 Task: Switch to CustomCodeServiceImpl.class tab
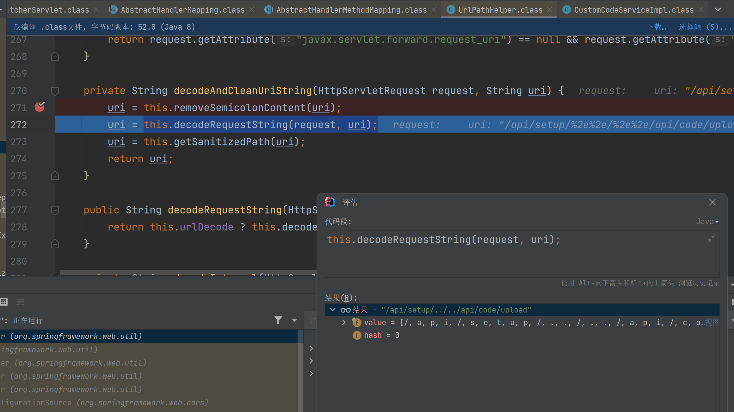coord(633,10)
